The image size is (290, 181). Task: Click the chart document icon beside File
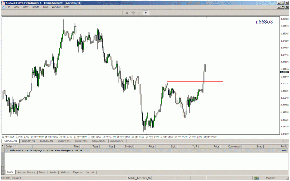click(x=4, y=7)
